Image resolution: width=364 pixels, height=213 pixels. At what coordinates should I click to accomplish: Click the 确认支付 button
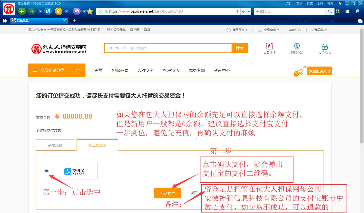point(167,193)
